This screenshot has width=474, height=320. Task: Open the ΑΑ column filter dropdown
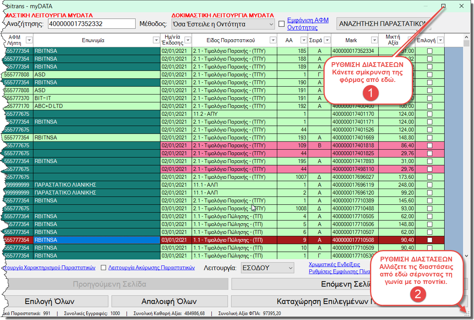[x=304, y=40]
